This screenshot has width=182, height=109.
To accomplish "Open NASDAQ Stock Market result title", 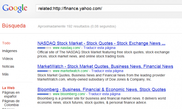I will point(101,43).
